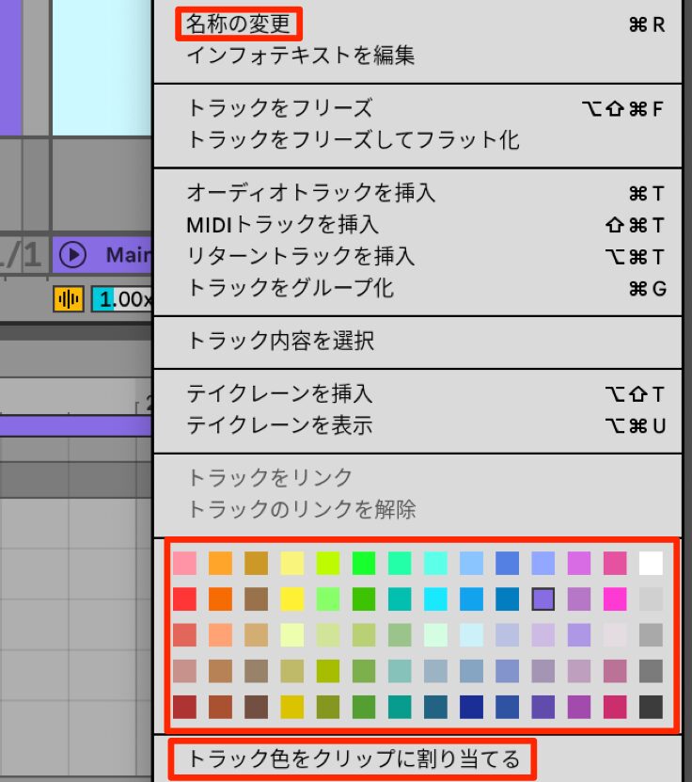
Task: Choose the navy blue swatch in the bottom row
Action: tap(471, 707)
